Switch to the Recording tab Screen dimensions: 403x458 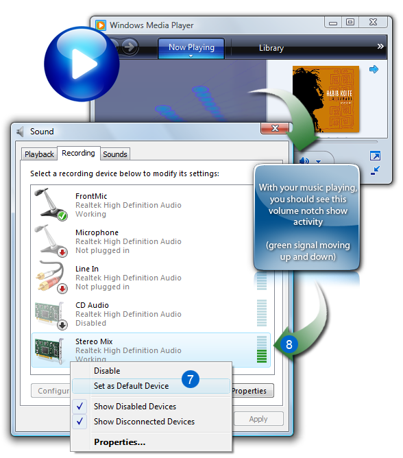pos(79,153)
